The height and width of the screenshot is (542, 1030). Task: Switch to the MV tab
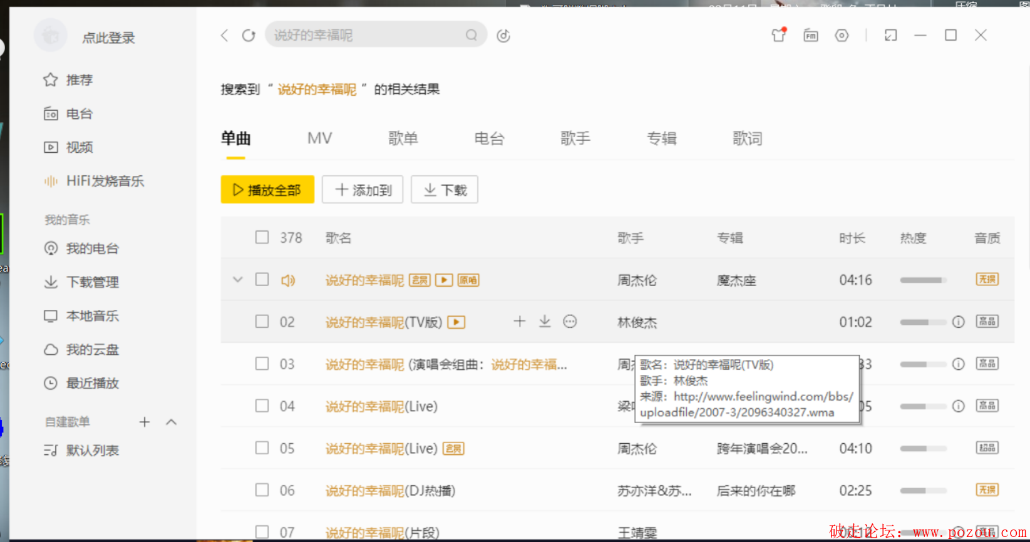point(319,138)
